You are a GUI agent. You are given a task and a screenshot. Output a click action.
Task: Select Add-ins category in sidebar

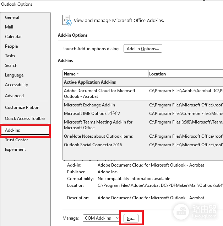tap(25, 130)
